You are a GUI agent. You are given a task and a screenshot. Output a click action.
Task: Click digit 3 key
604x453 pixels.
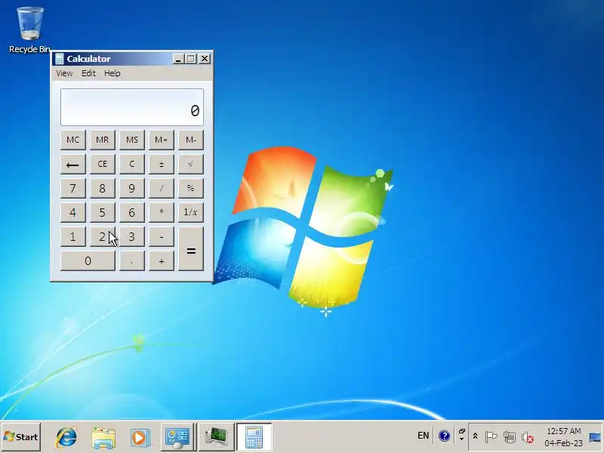(131, 236)
